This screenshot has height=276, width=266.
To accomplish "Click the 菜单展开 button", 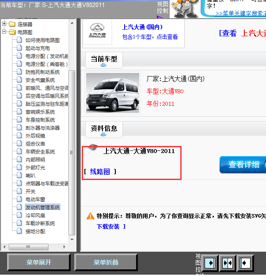I will tap(39, 262).
